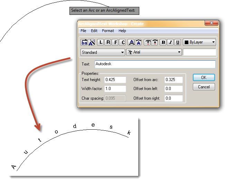This screenshot has width=225, height=179.
Task: Align text left with L button
Action: (x=101, y=42)
